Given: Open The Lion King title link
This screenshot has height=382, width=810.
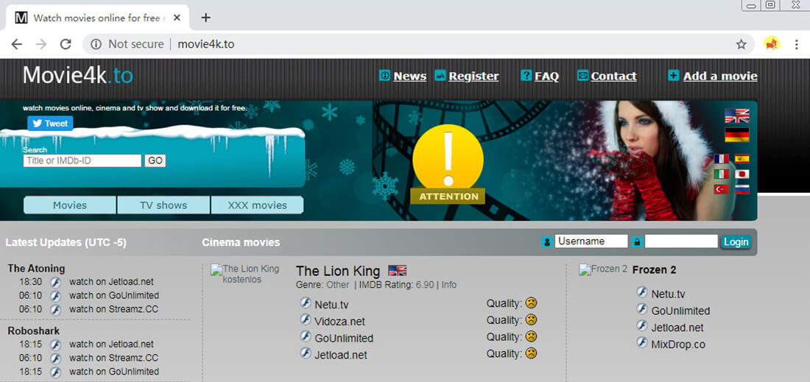Looking at the screenshot, I should (x=338, y=271).
